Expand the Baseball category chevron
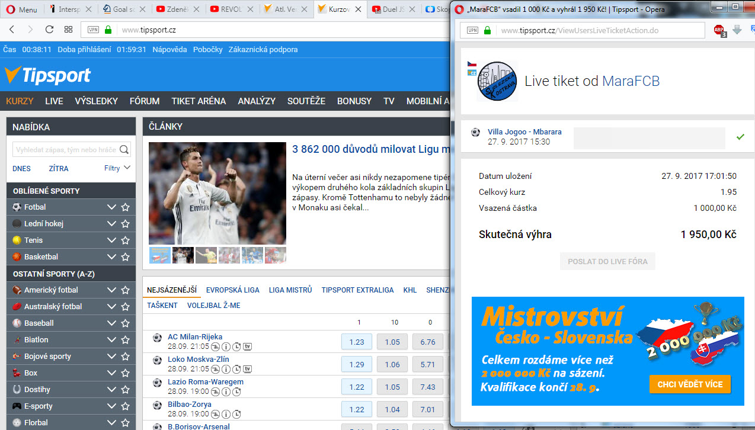The height and width of the screenshot is (430, 755). tap(111, 323)
